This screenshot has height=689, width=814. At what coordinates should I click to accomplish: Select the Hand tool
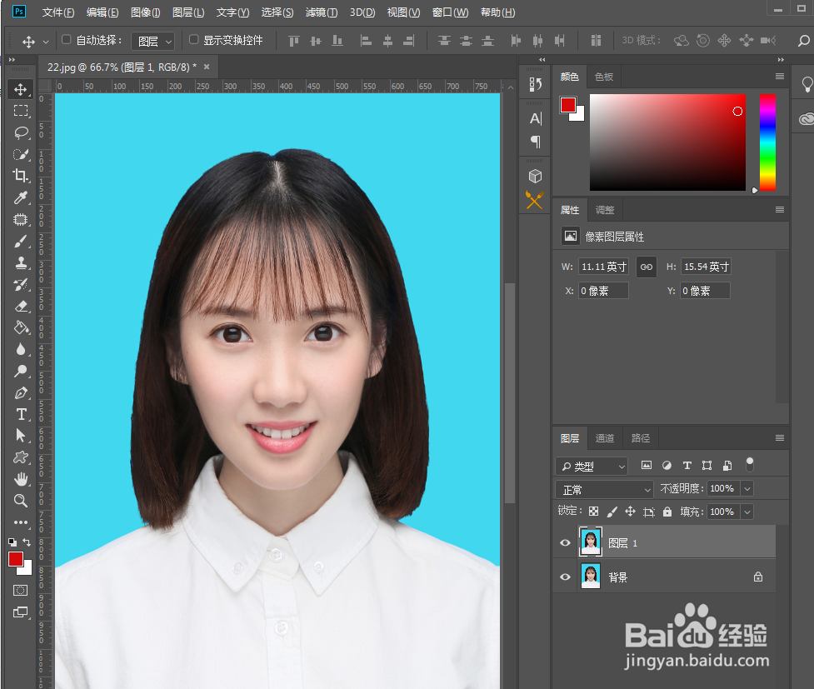coord(21,479)
